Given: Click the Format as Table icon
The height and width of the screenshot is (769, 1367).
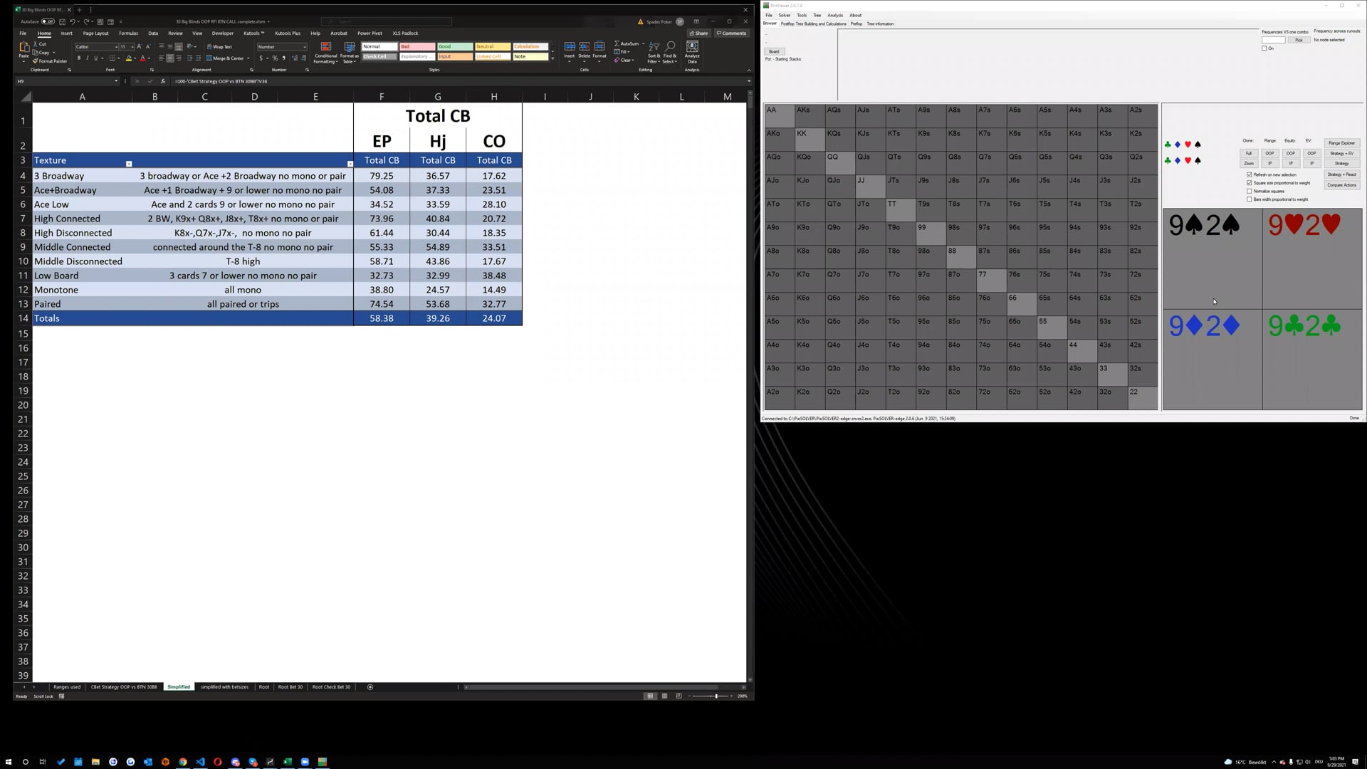Looking at the screenshot, I should point(349,47).
